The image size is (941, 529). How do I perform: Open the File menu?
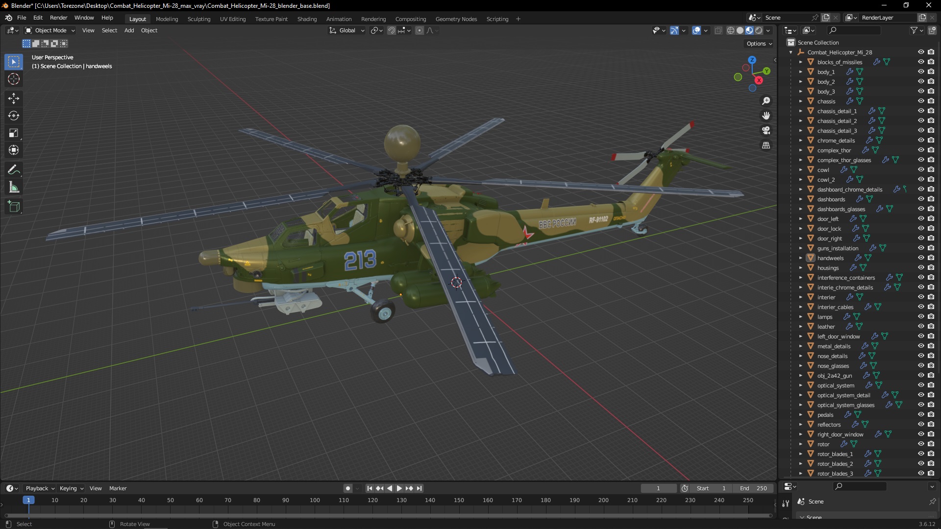pos(22,18)
